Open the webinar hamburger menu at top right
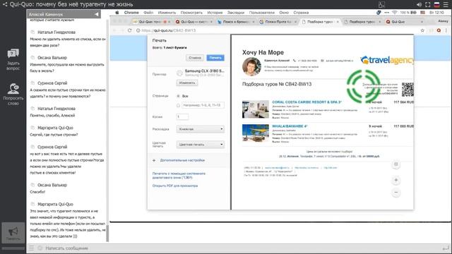The height and width of the screenshot is (254, 452). click(446, 5)
